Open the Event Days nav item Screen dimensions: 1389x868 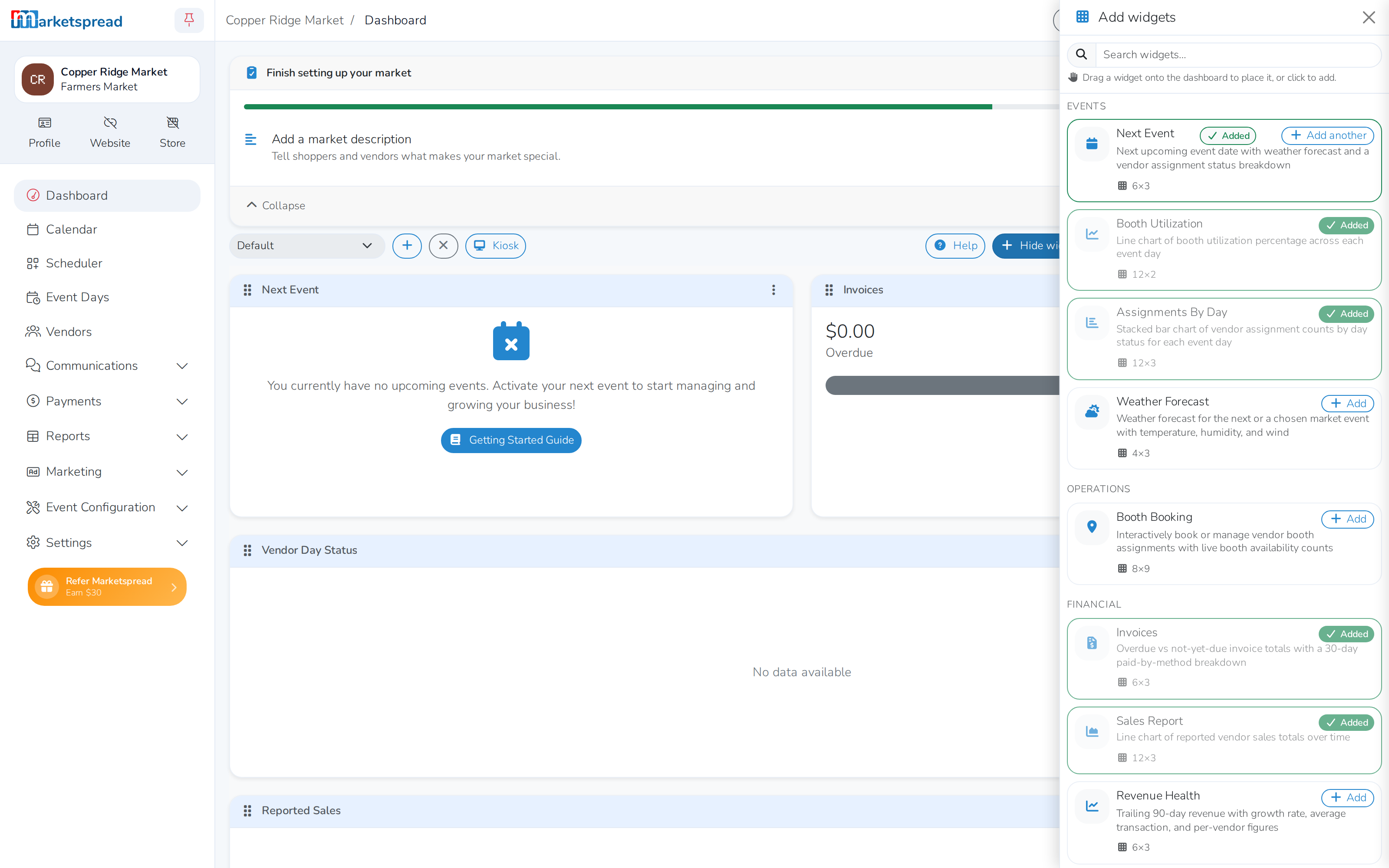(x=107, y=297)
